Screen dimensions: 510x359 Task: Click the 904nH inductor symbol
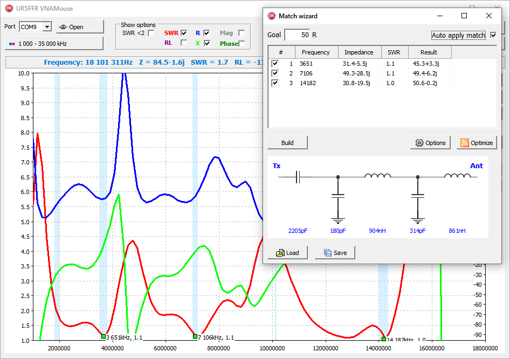[377, 176]
